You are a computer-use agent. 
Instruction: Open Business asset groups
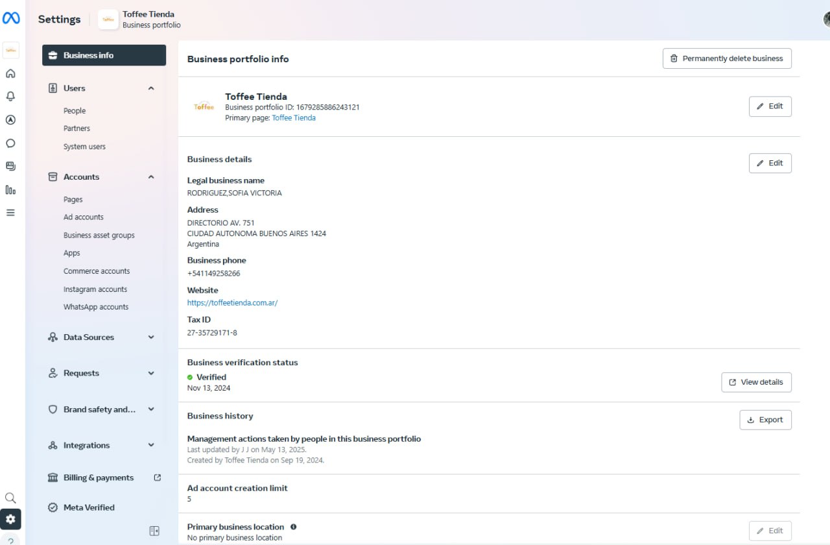point(99,236)
